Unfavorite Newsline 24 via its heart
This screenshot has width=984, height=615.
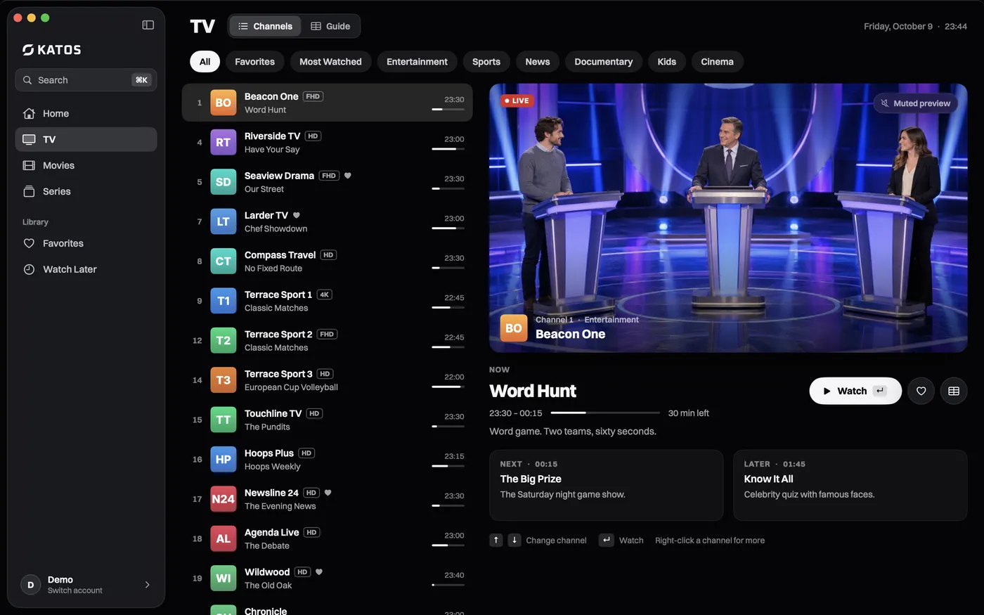coord(328,493)
